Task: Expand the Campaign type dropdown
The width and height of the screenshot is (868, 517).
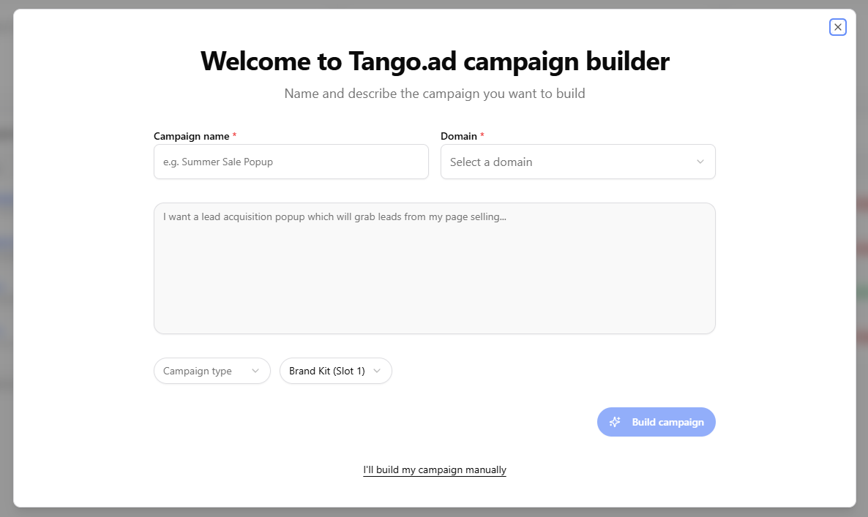Action: click(212, 371)
